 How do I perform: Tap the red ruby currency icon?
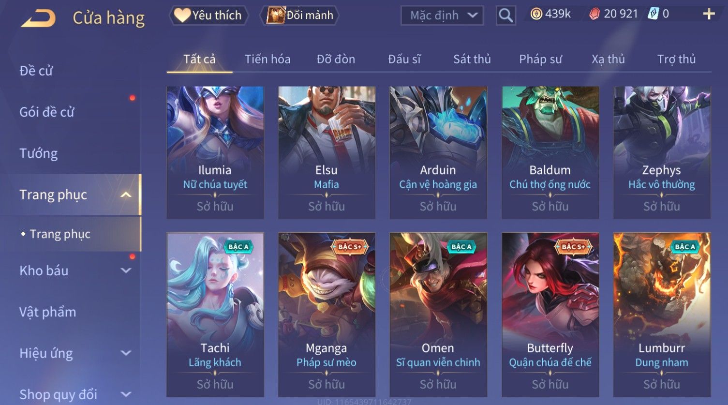click(594, 14)
